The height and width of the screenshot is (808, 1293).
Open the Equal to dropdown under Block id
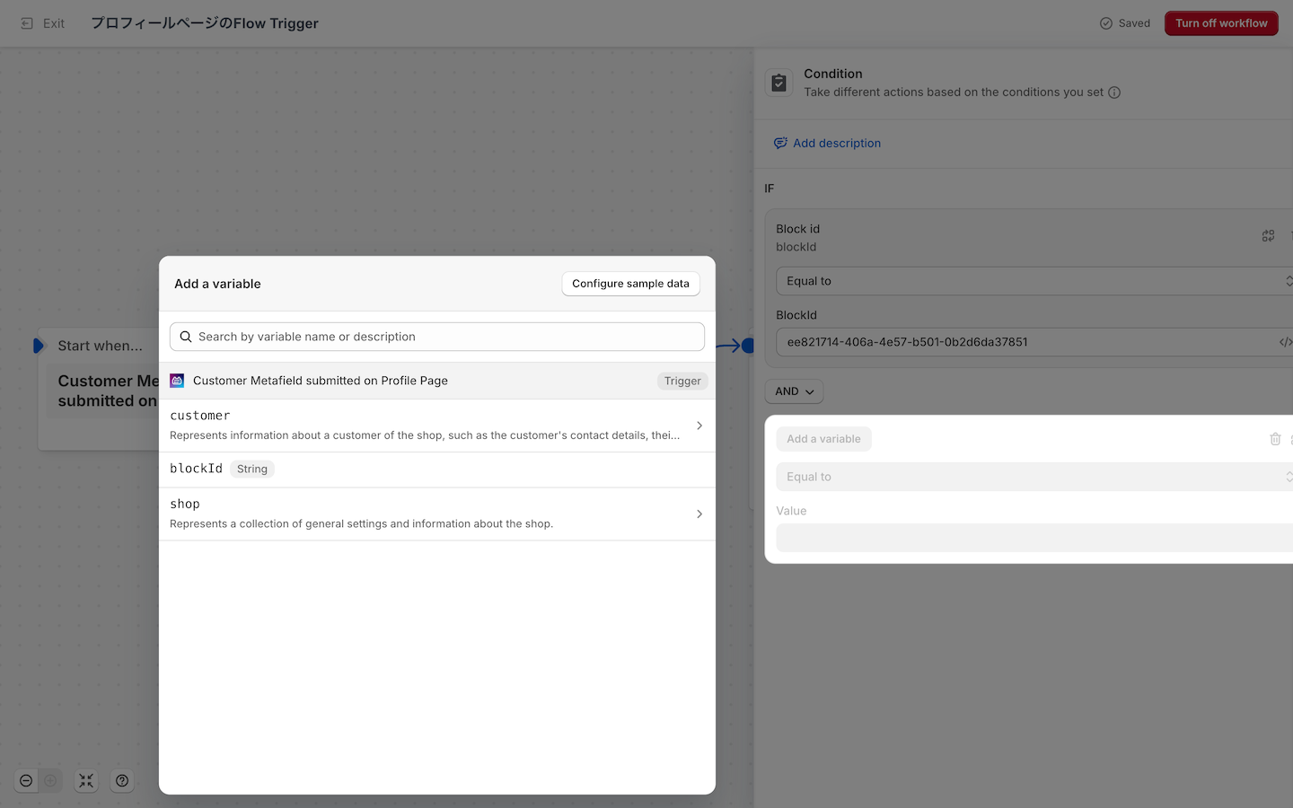tap(1033, 281)
